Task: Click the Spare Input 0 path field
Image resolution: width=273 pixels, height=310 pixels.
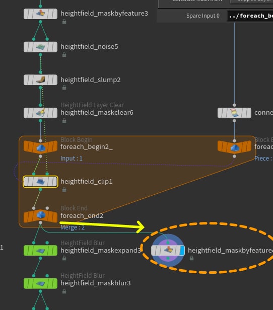Action: [x=250, y=16]
